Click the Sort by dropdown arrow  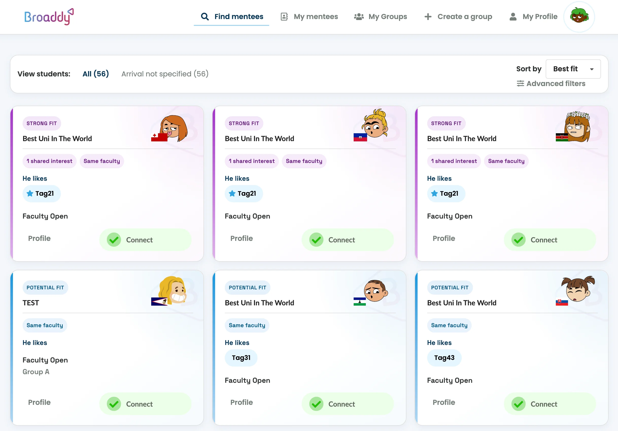[x=592, y=69]
